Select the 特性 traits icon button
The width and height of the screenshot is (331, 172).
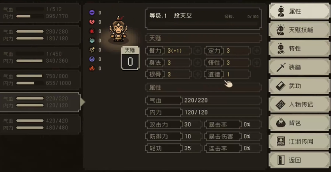coord(281,49)
